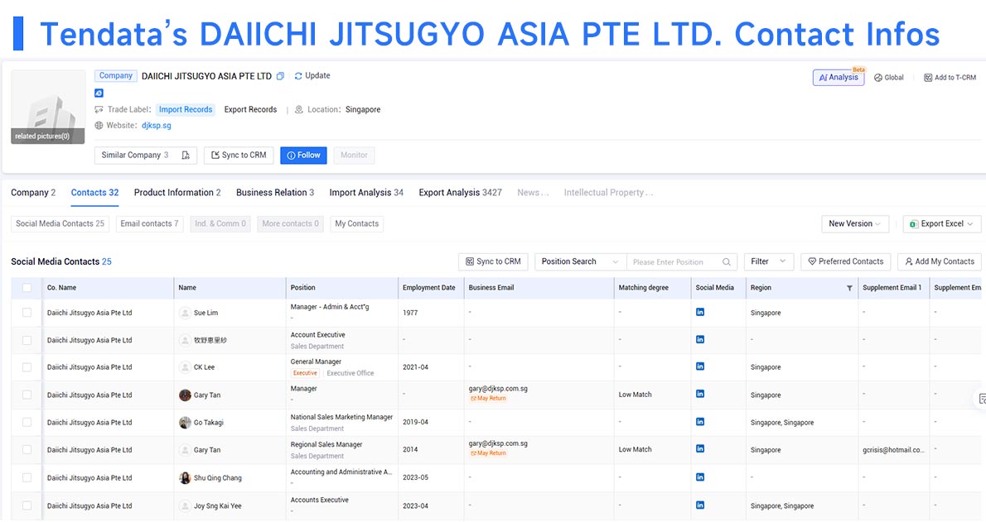Click the Executive tag in CK Lee's row
986x522 pixels.
306,373
